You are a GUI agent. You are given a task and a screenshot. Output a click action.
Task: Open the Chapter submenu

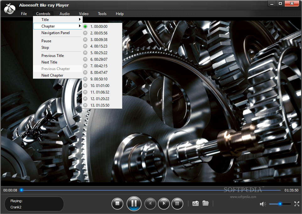[48, 26]
